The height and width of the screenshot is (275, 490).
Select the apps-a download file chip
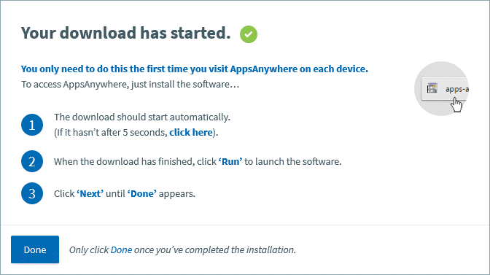point(445,88)
